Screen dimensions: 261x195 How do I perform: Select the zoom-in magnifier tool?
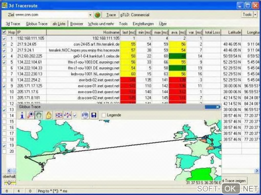30,115
